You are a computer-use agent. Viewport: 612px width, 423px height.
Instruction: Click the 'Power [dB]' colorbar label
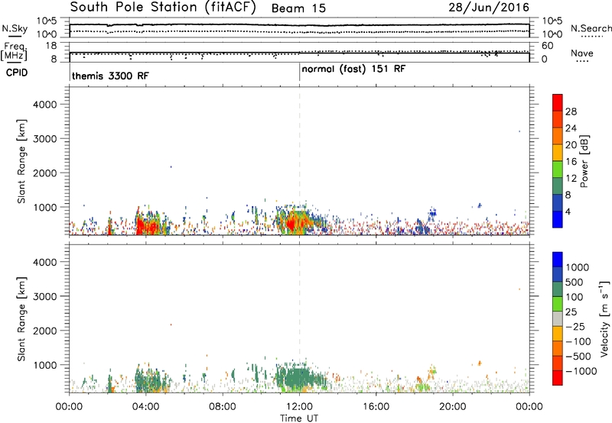pos(584,161)
